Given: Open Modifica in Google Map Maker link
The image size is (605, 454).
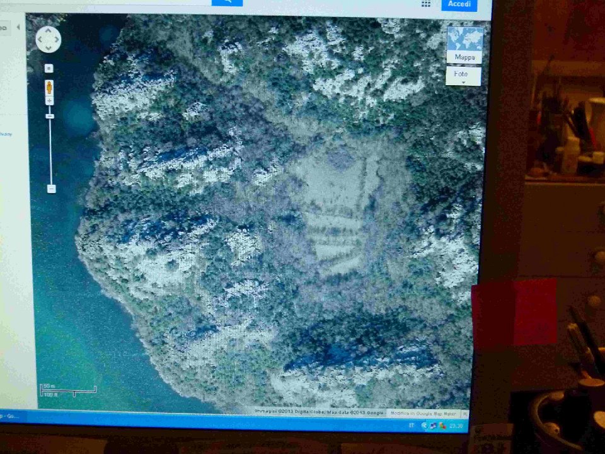Looking at the screenshot, I should (x=423, y=414).
